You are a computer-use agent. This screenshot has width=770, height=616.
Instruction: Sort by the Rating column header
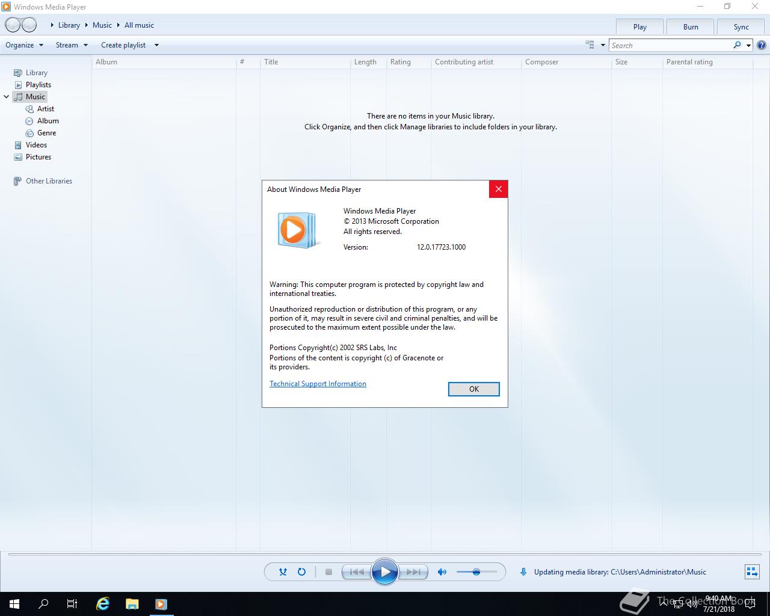point(408,62)
